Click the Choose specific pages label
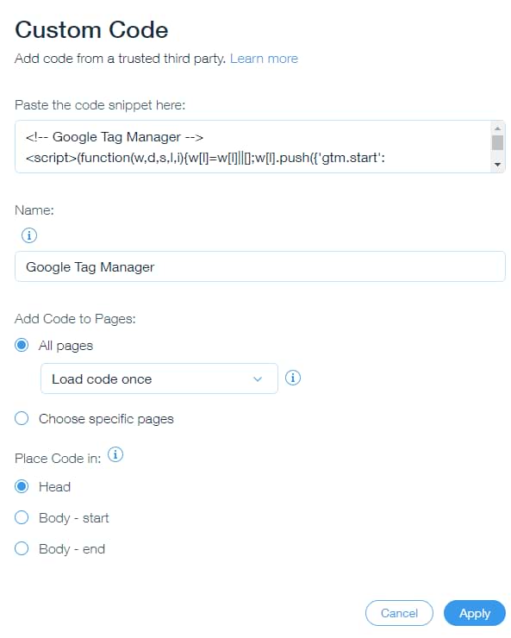 106,419
